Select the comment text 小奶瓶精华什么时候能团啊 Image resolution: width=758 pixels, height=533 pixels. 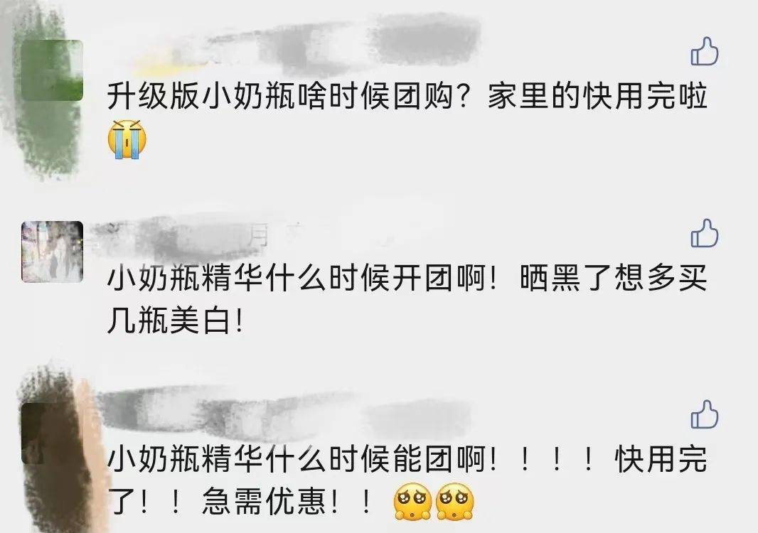[302, 458]
